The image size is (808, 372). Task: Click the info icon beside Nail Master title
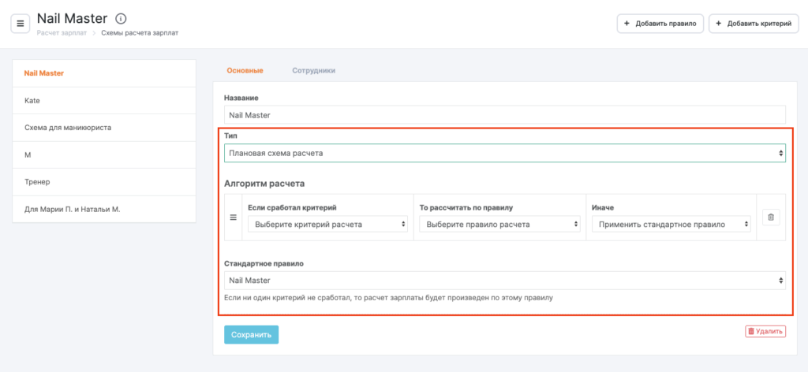coord(121,18)
